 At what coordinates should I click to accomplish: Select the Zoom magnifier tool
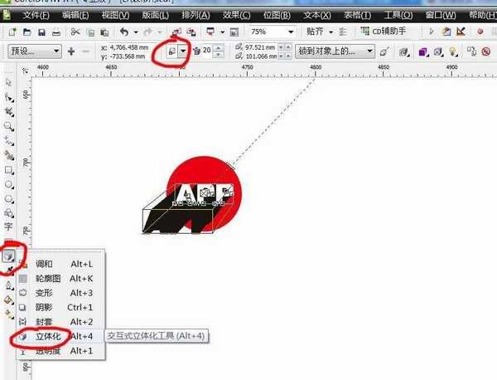[x=9, y=126]
